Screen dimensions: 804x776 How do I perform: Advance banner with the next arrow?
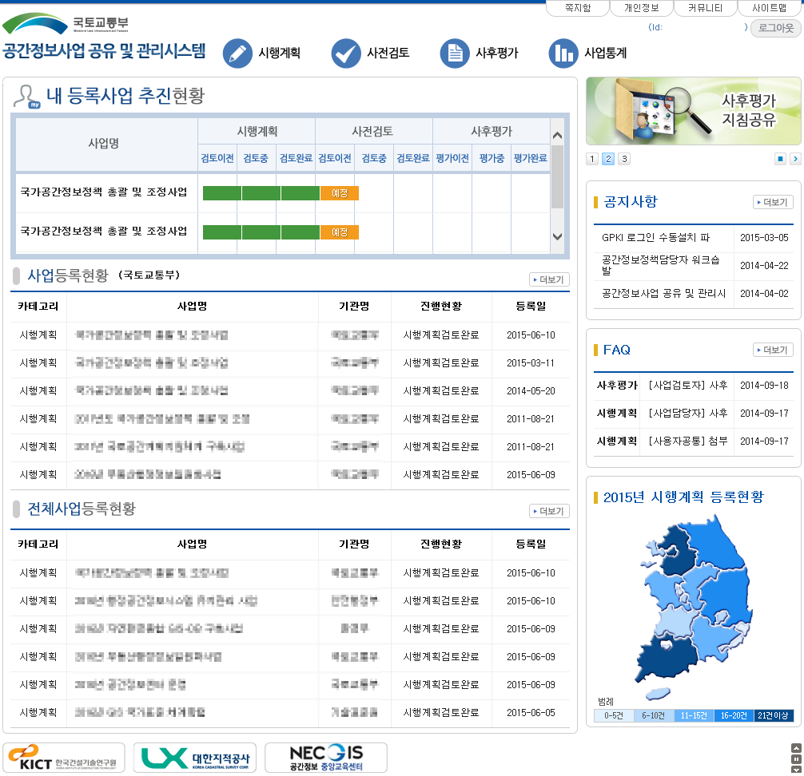tap(794, 159)
